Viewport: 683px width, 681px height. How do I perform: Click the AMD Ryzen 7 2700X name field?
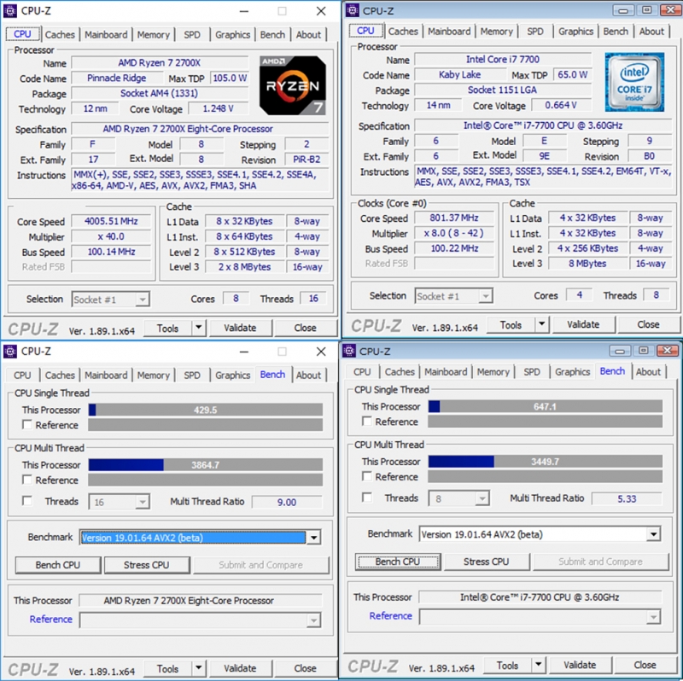160,62
